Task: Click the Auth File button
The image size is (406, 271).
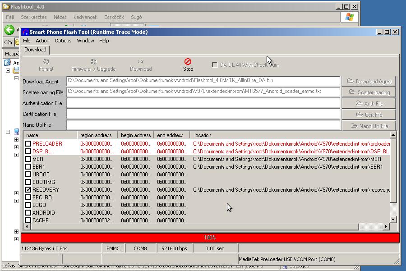Action: (x=369, y=103)
